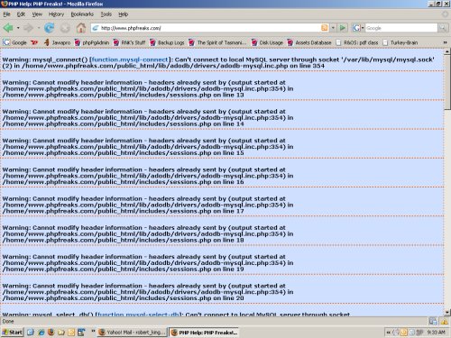
Task: Open the Edit menu
Action: pos(21,14)
